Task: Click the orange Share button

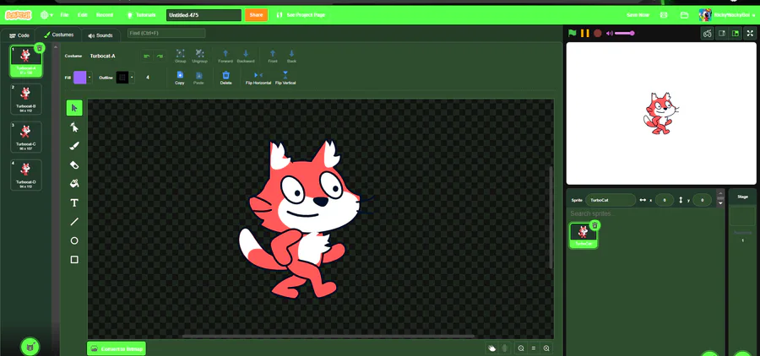Action: coord(257,15)
